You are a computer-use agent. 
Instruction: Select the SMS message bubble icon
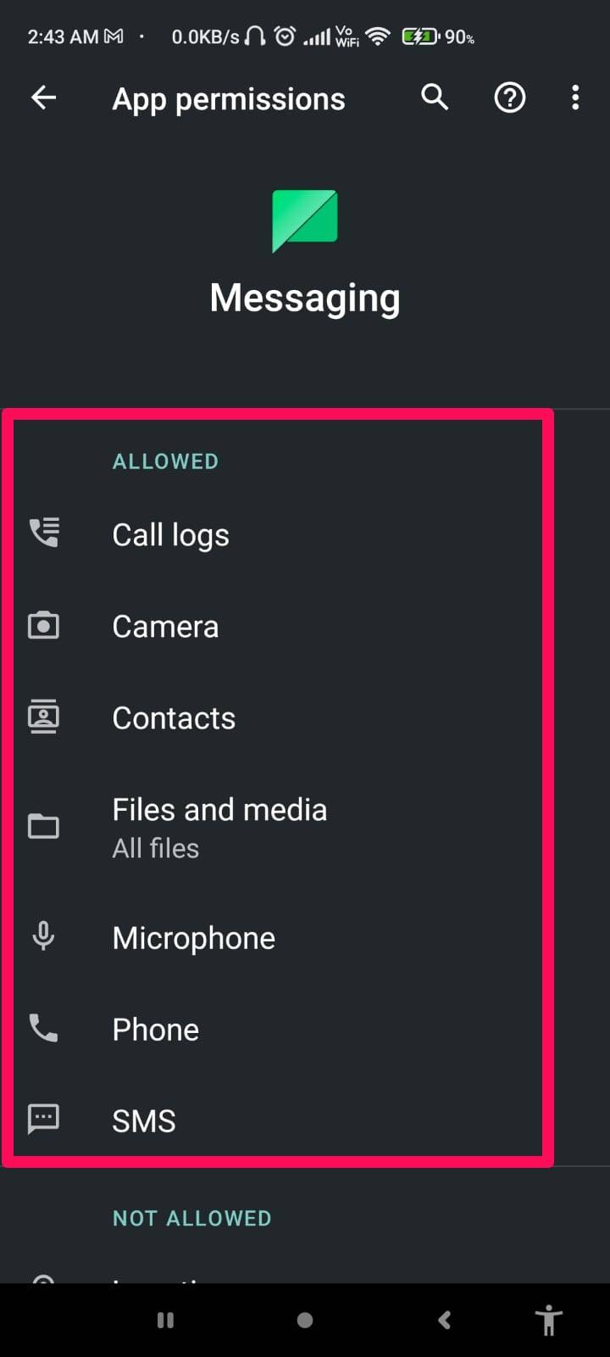tap(43, 1120)
